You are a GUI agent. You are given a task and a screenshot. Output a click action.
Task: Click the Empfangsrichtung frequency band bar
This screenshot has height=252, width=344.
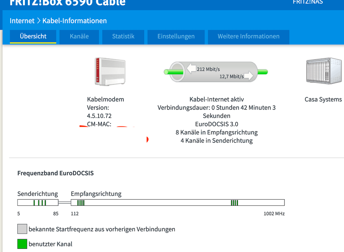178,203
